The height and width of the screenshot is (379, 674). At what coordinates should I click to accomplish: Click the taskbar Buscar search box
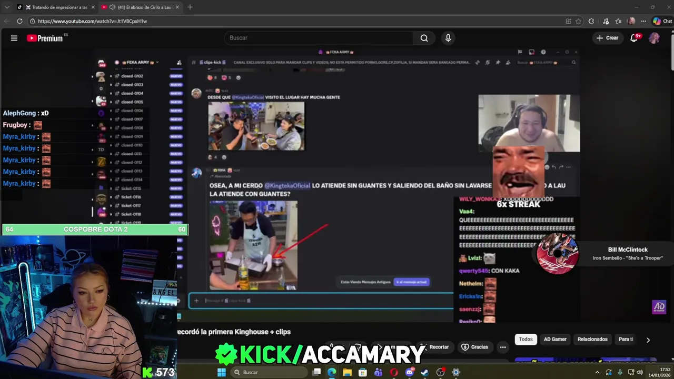click(269, 372)
